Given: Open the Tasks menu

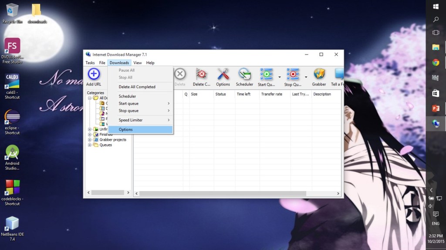Looking at the screenshot, I should [90, 63].
